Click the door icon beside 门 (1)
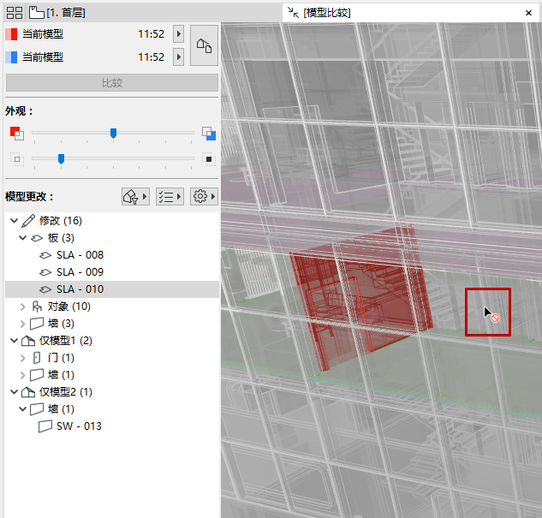Screen dimensions: 542x518 (x=37, y=358)
